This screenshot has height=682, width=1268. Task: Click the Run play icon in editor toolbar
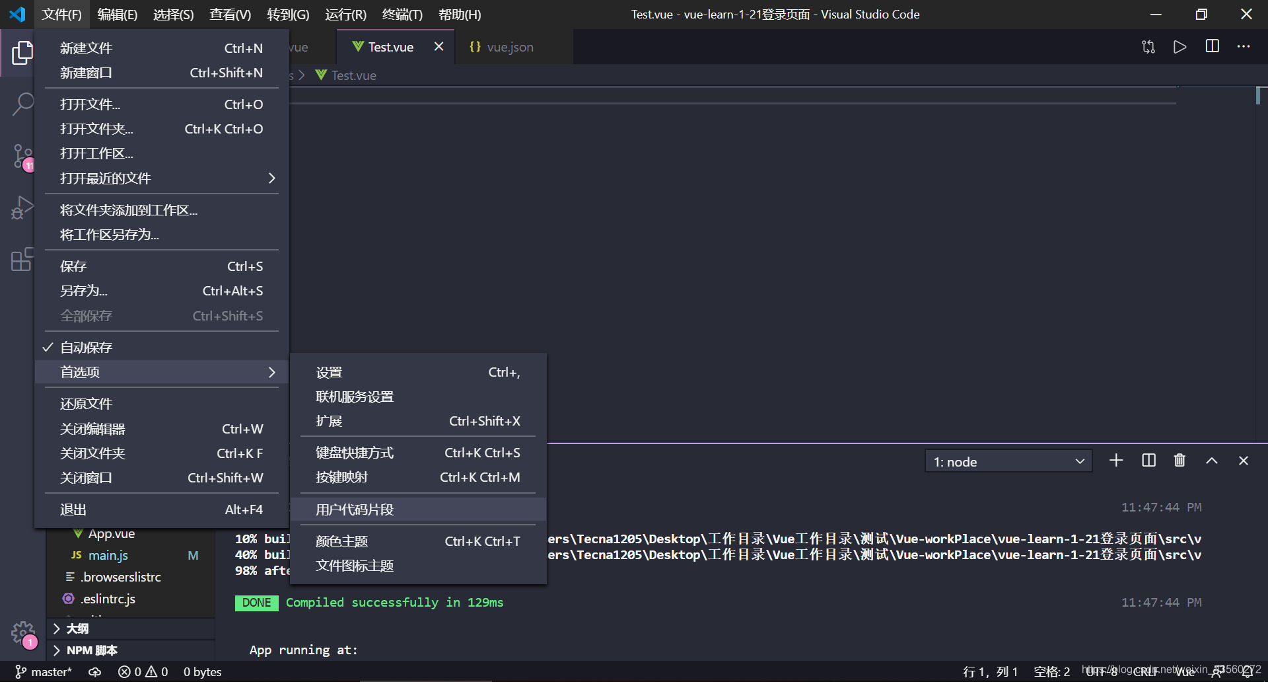coord(1180,47)
